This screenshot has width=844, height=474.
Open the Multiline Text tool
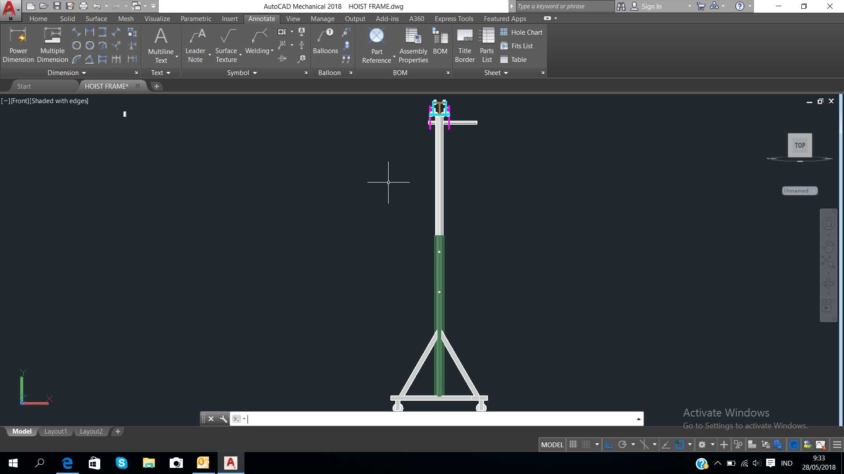161,45
